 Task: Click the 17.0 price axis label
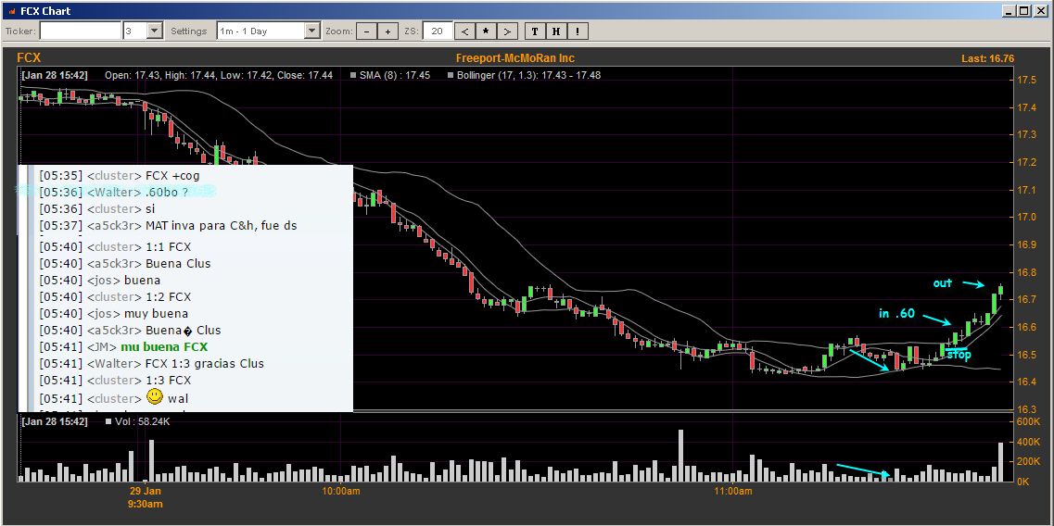[1026, 217]
